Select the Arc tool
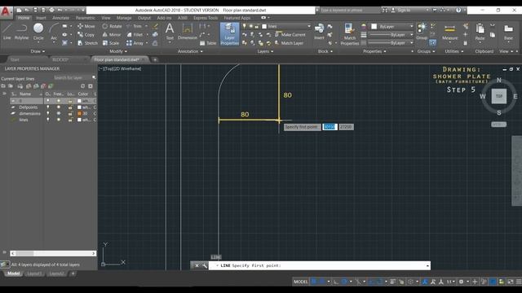The height and width of the screenshot is (293, 522). pyautogui.click(x=54, y=32)
